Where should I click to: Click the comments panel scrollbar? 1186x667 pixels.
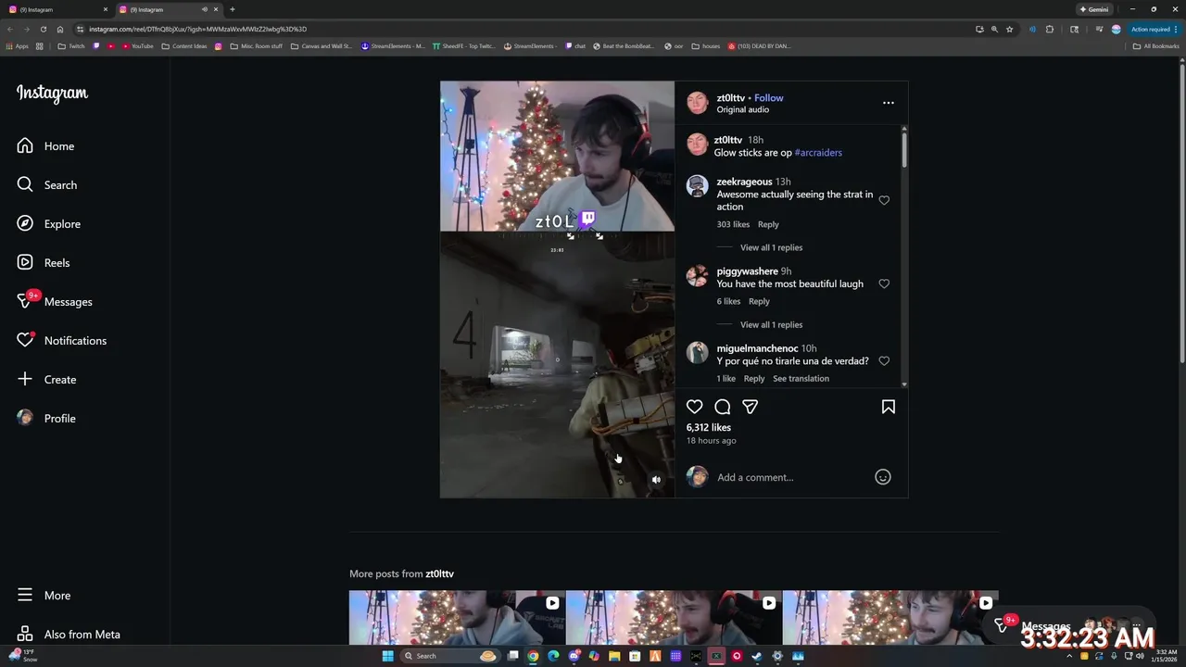(x=904, y=148)
